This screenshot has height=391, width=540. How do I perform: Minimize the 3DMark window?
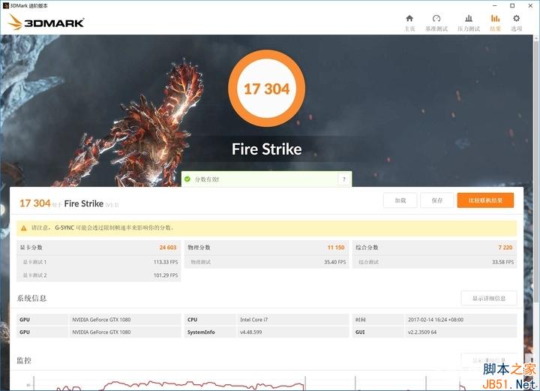coord(495,5)
